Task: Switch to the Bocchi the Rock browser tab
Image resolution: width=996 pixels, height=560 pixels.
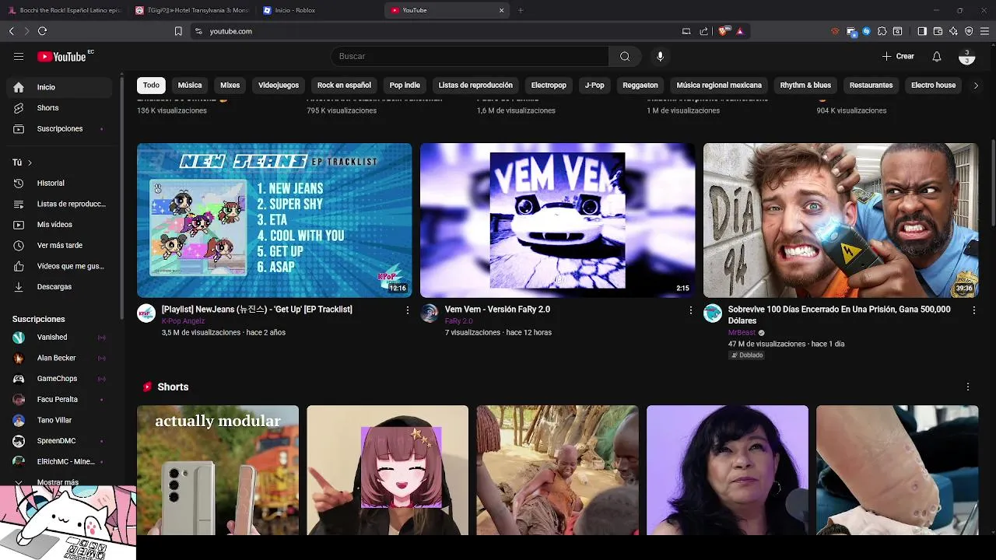Action: [x=65, y=10]
